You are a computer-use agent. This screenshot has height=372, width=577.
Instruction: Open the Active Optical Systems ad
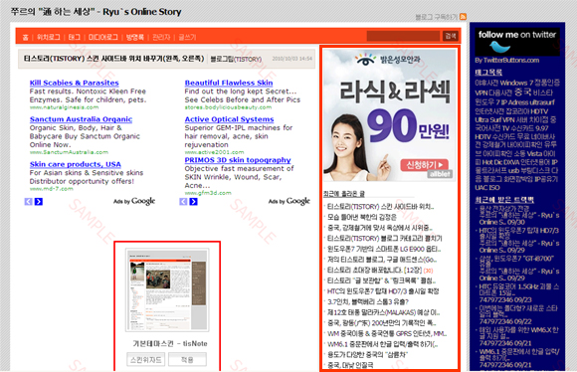pos(229,119)
